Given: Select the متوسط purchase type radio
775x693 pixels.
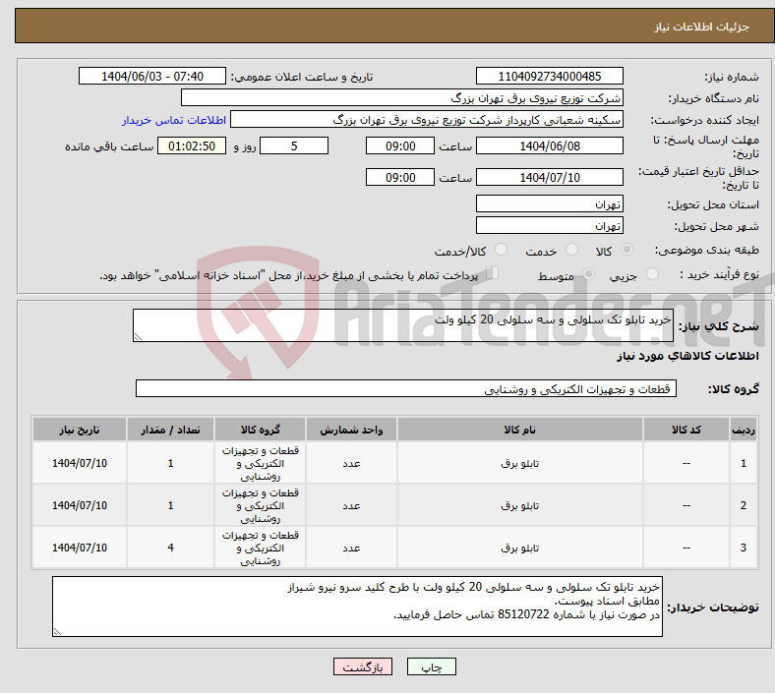Looking at the screenshot, I should tap(588, 274).
